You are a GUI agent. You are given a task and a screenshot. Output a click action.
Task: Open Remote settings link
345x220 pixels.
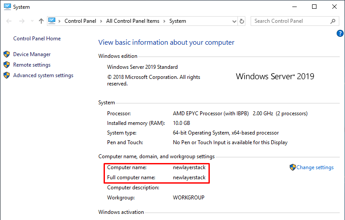(x=32, y=65)
